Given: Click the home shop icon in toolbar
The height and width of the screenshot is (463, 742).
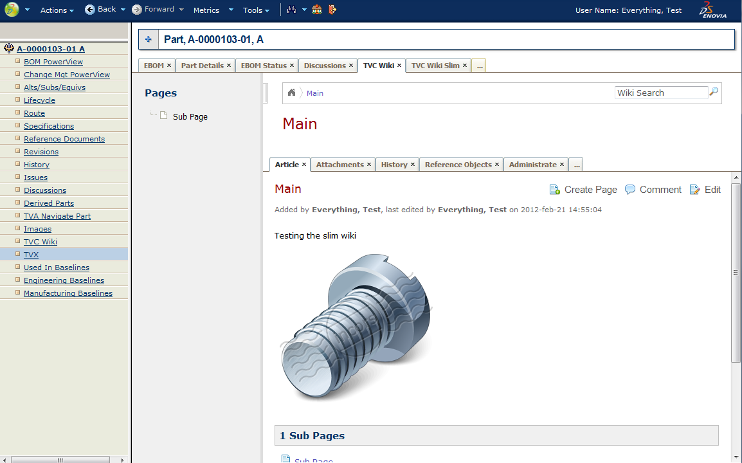Looking at the screenshot, I should [317, 10].
